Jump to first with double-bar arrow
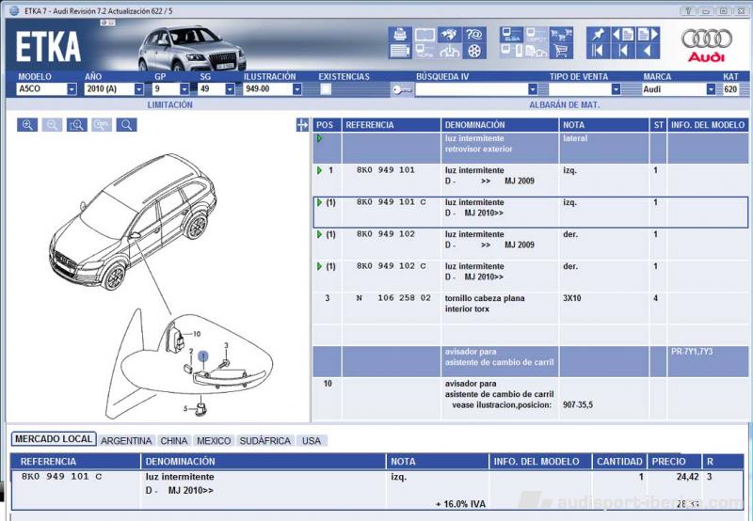 pos(598,51)
